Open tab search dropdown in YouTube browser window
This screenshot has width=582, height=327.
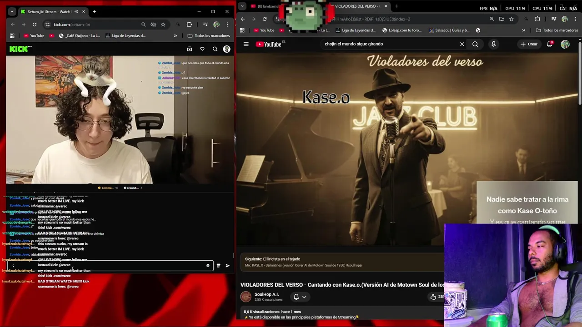242,6
